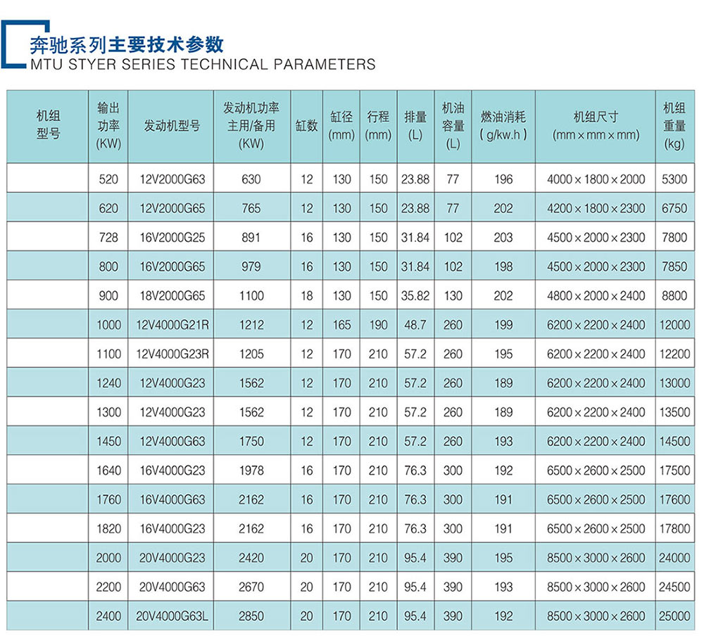704x638 pixels.
Task: Click the 7850 unit weight cell
Action: (674, 267)
